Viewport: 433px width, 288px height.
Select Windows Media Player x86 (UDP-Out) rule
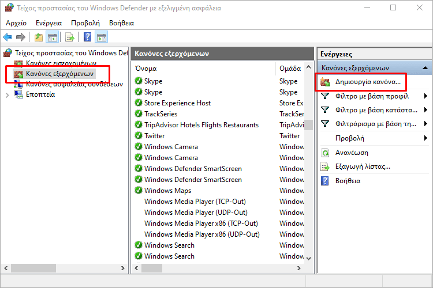coord(202,234)
